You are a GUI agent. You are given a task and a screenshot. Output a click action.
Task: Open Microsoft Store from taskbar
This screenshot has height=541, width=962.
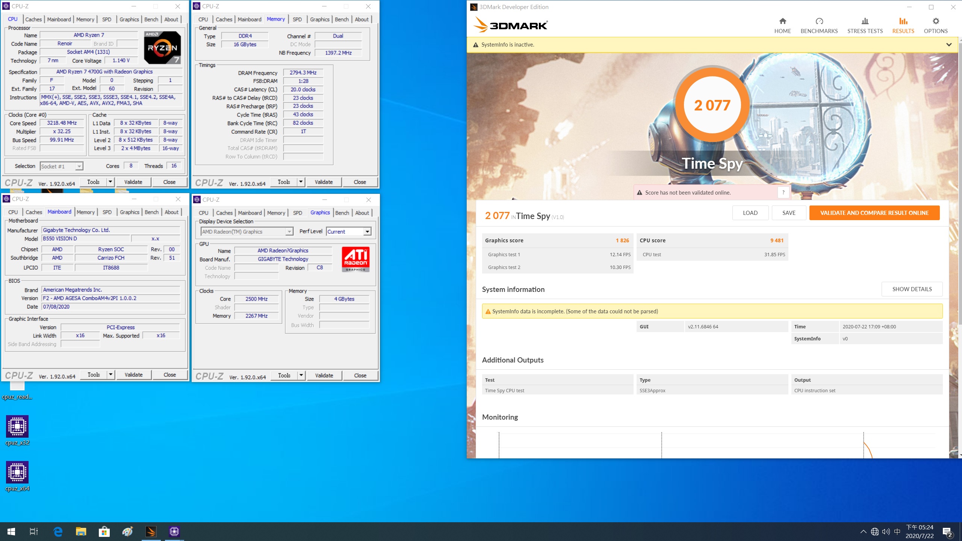pos(104,532)
